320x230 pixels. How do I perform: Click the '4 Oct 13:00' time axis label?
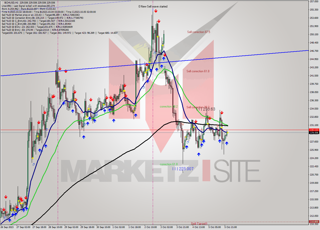tap(199, 227)
